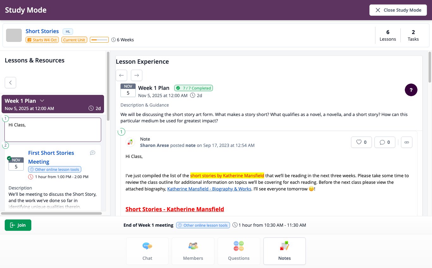Viewport: 432px width, 268px height.
Task: Click the 6 Lessons counter
Action: click(x=388, y=35)
